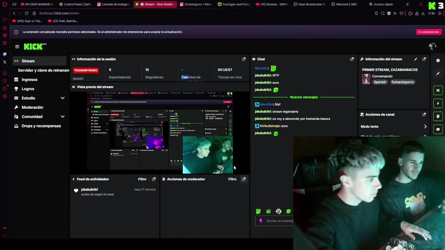Open the Kick hamburger menu

[17, 47]
